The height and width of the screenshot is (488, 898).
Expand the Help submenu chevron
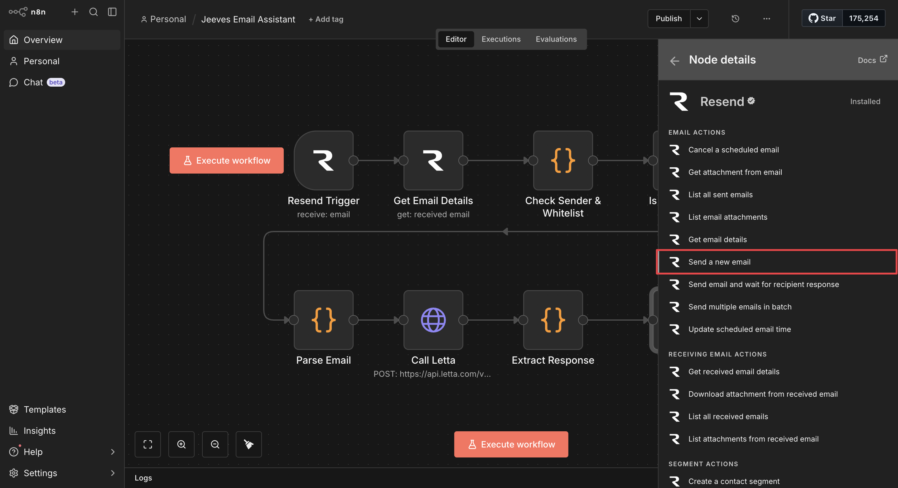pos(112,452)
